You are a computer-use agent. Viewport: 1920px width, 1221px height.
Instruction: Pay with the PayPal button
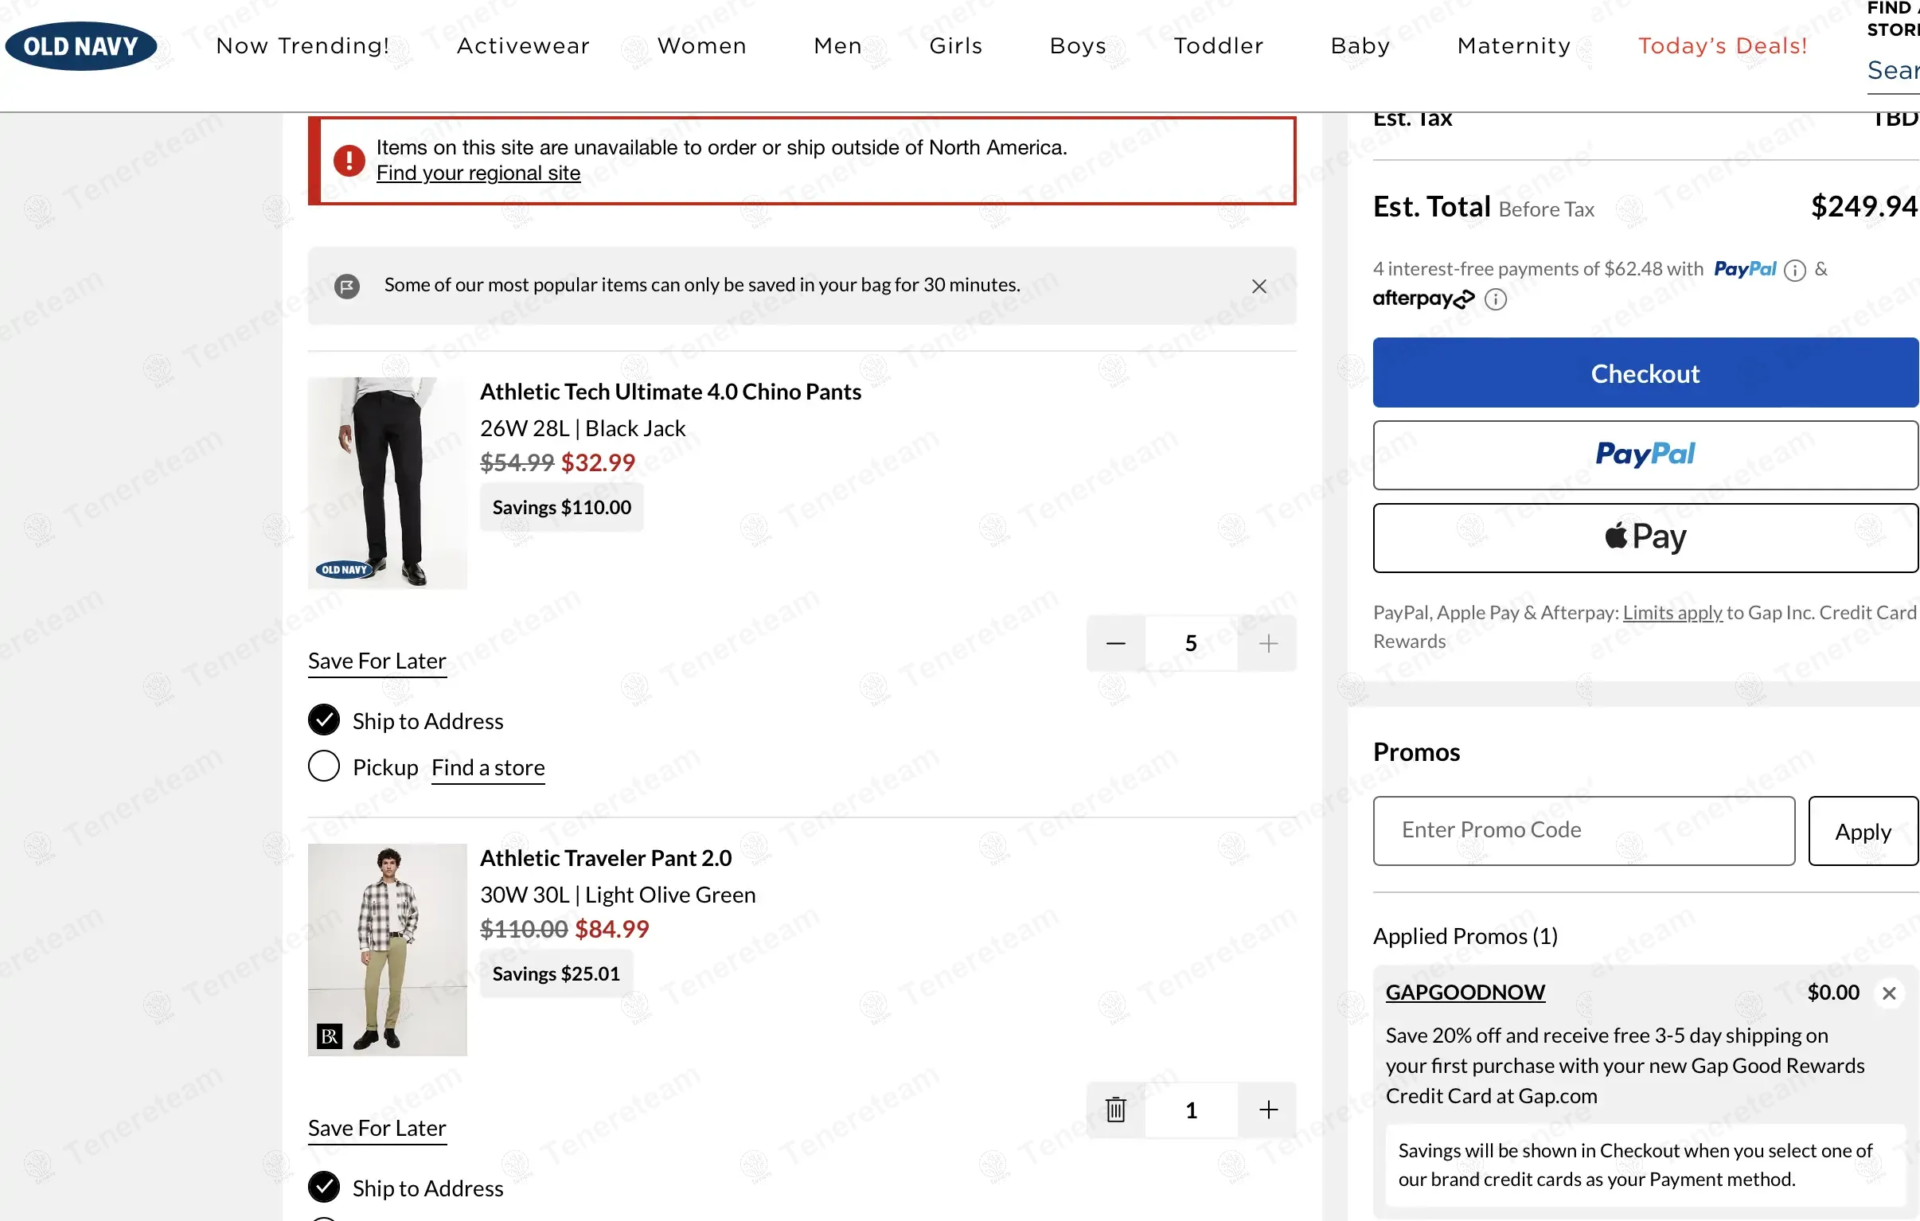click(x=1645, y=454)
